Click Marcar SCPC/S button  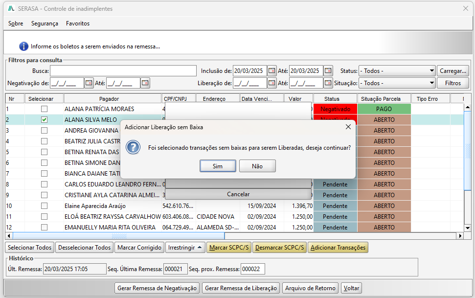[229, 248]
